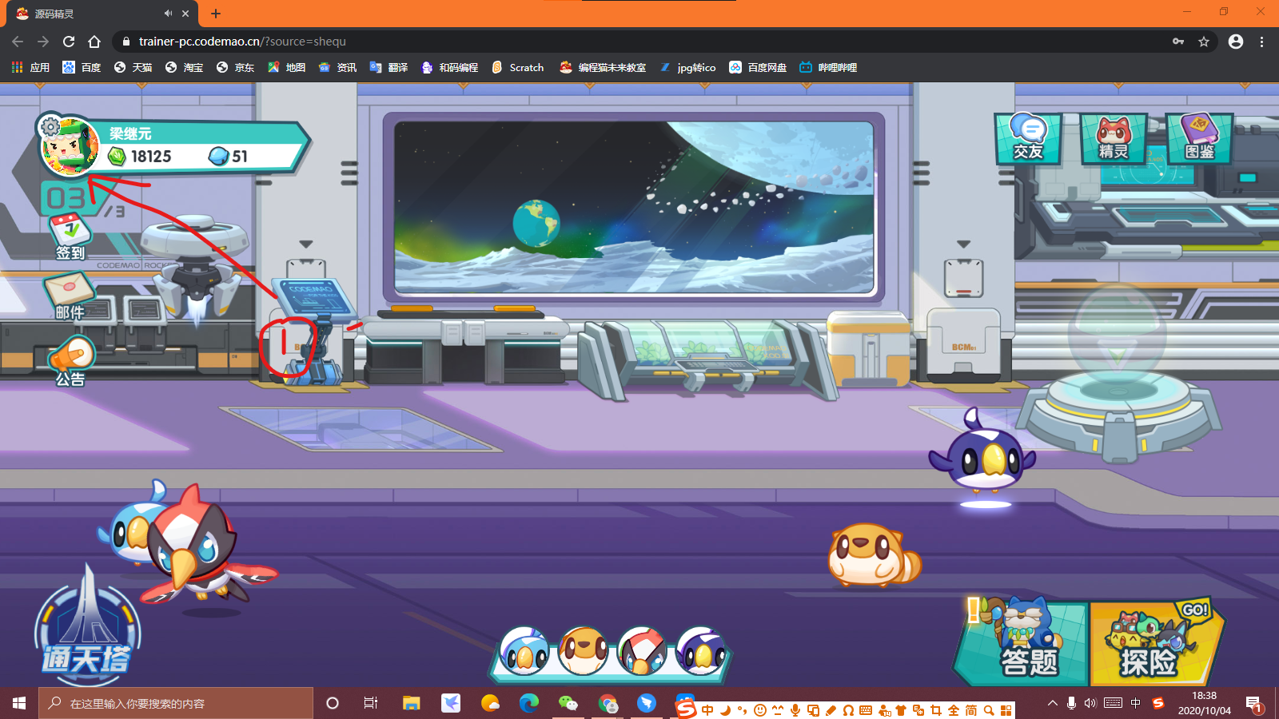Open the 签到 daily check-in calendar
Image resolution: width=1279 pixels, height=719 pixels.
pos(70,237)
